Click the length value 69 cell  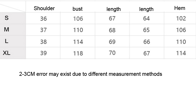coord(112,42)
